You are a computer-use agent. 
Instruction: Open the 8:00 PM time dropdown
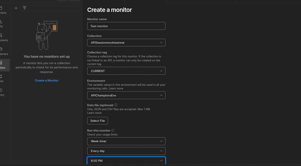coord(126,160)
